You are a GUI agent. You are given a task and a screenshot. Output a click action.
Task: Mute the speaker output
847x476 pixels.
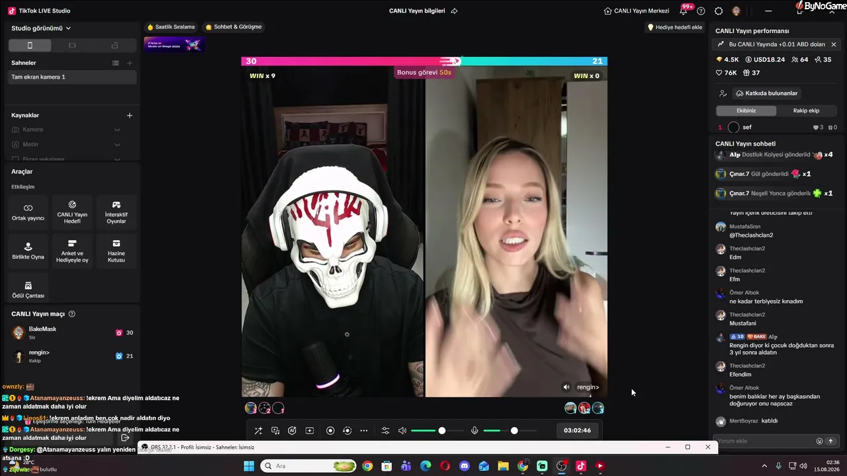point(402,431)
